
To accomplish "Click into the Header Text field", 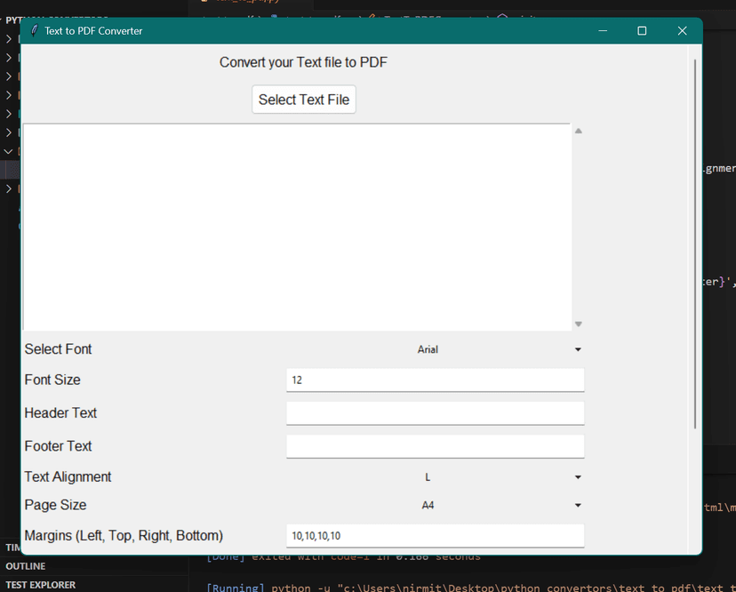I will 435,413.
